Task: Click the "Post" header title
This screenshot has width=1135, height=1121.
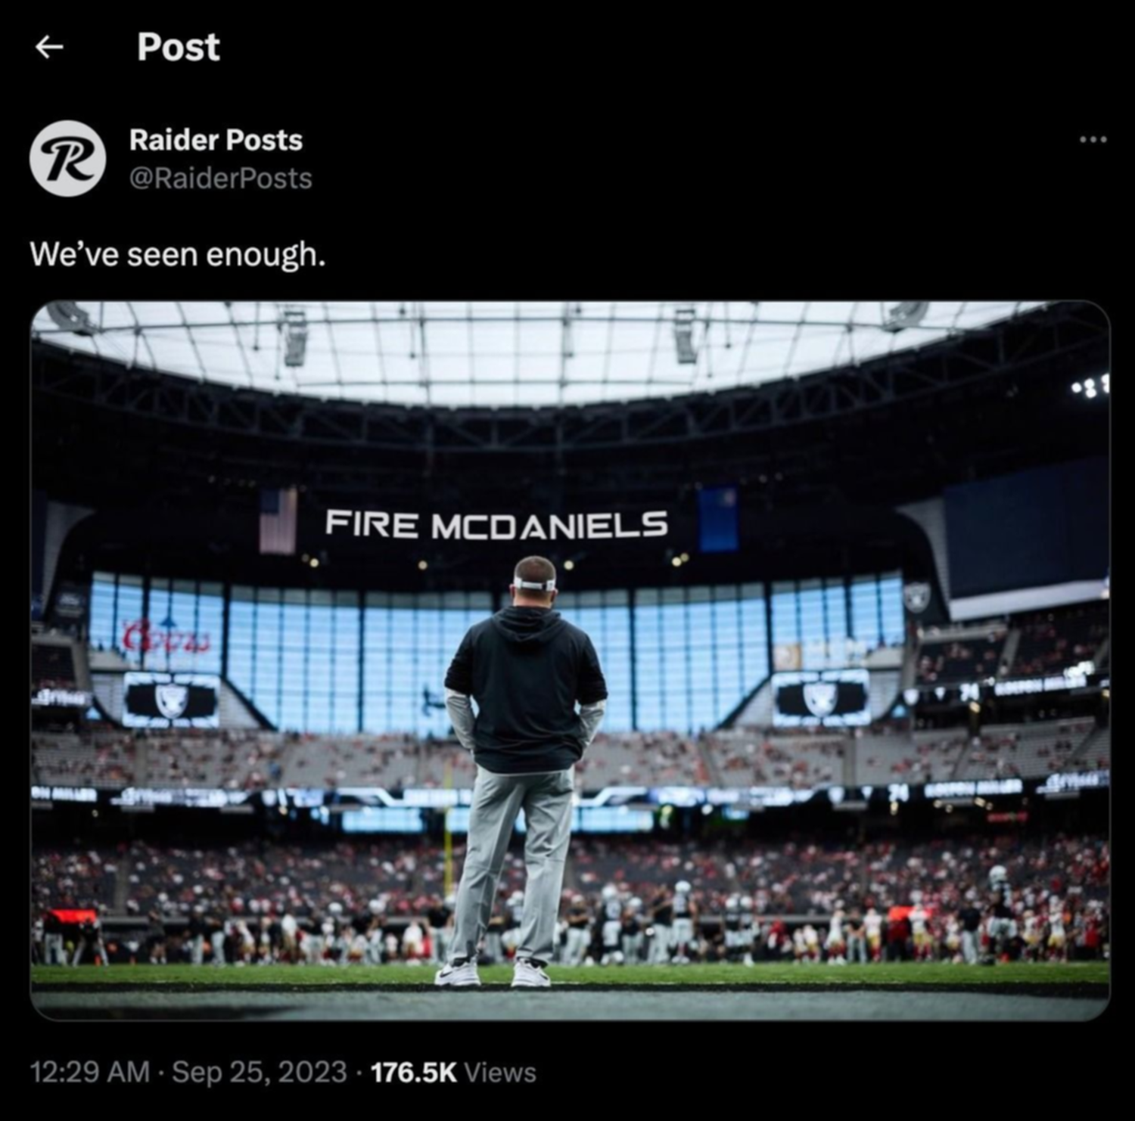Action: pos(179,47)
